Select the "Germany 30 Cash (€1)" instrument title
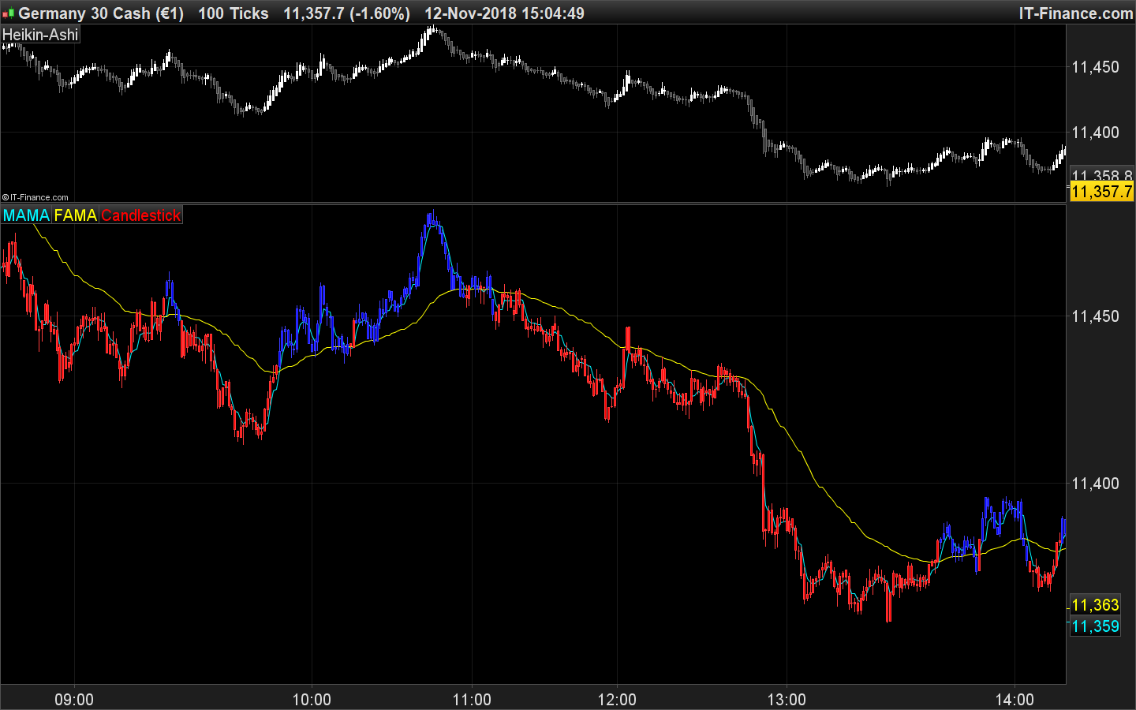This screenshot has height=710, width=1136. click(x=101, y=13)
